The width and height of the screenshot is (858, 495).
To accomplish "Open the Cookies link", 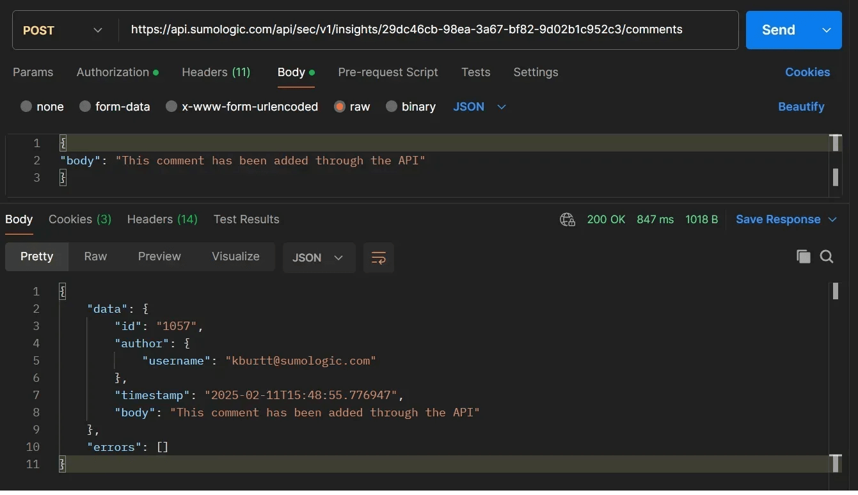I will point(807,72).
